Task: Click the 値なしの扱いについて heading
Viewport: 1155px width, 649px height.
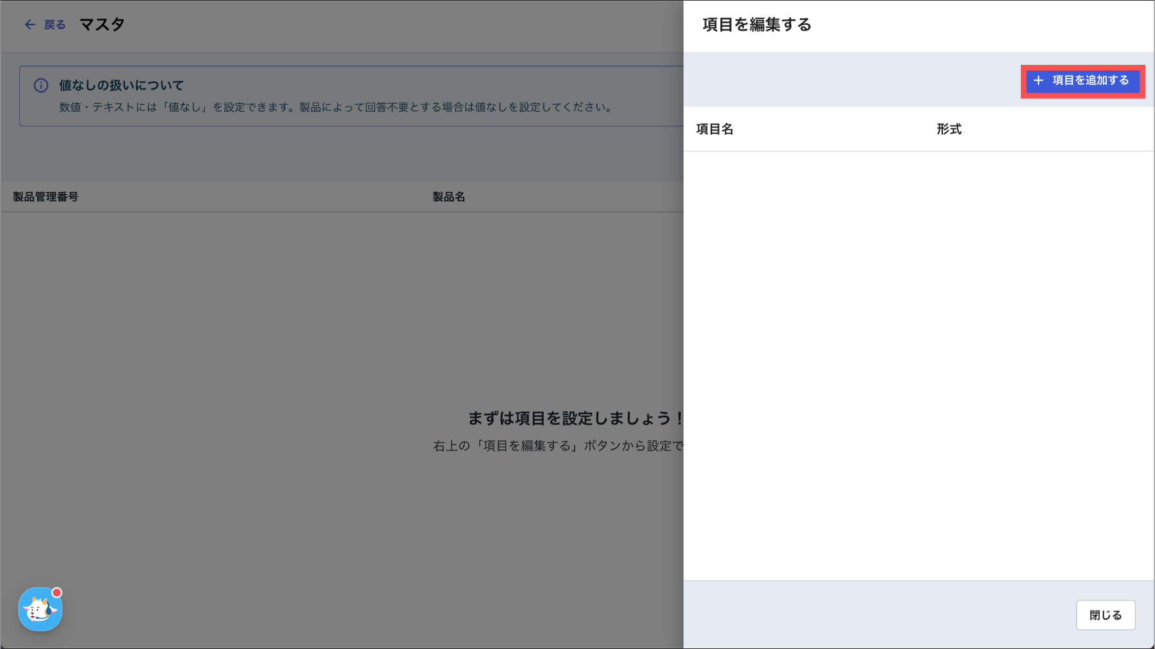Action: coord(121,85)
